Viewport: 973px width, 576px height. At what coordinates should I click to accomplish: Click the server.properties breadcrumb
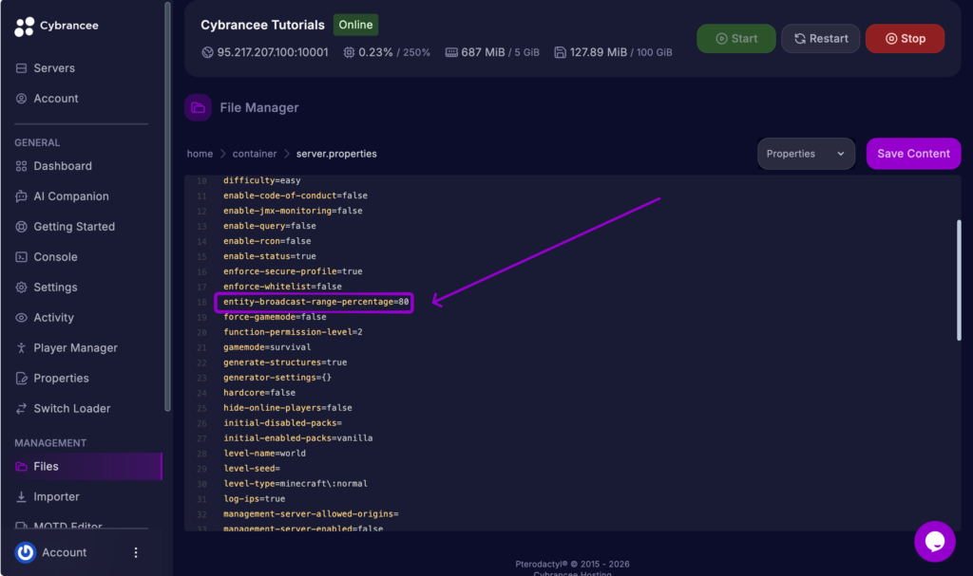(336, 154)
